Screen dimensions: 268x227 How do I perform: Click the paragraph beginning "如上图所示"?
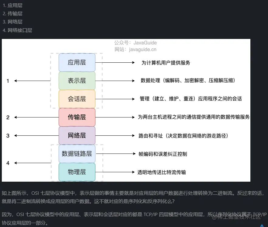pos(133,197)
